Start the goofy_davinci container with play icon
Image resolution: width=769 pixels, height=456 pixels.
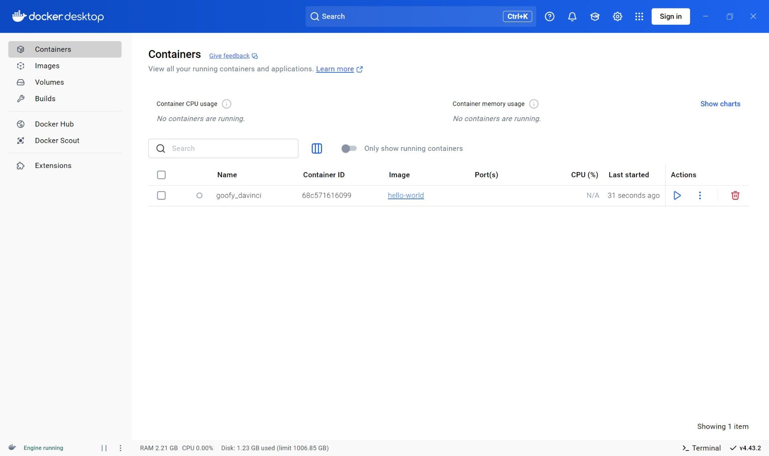pos(677,196)
